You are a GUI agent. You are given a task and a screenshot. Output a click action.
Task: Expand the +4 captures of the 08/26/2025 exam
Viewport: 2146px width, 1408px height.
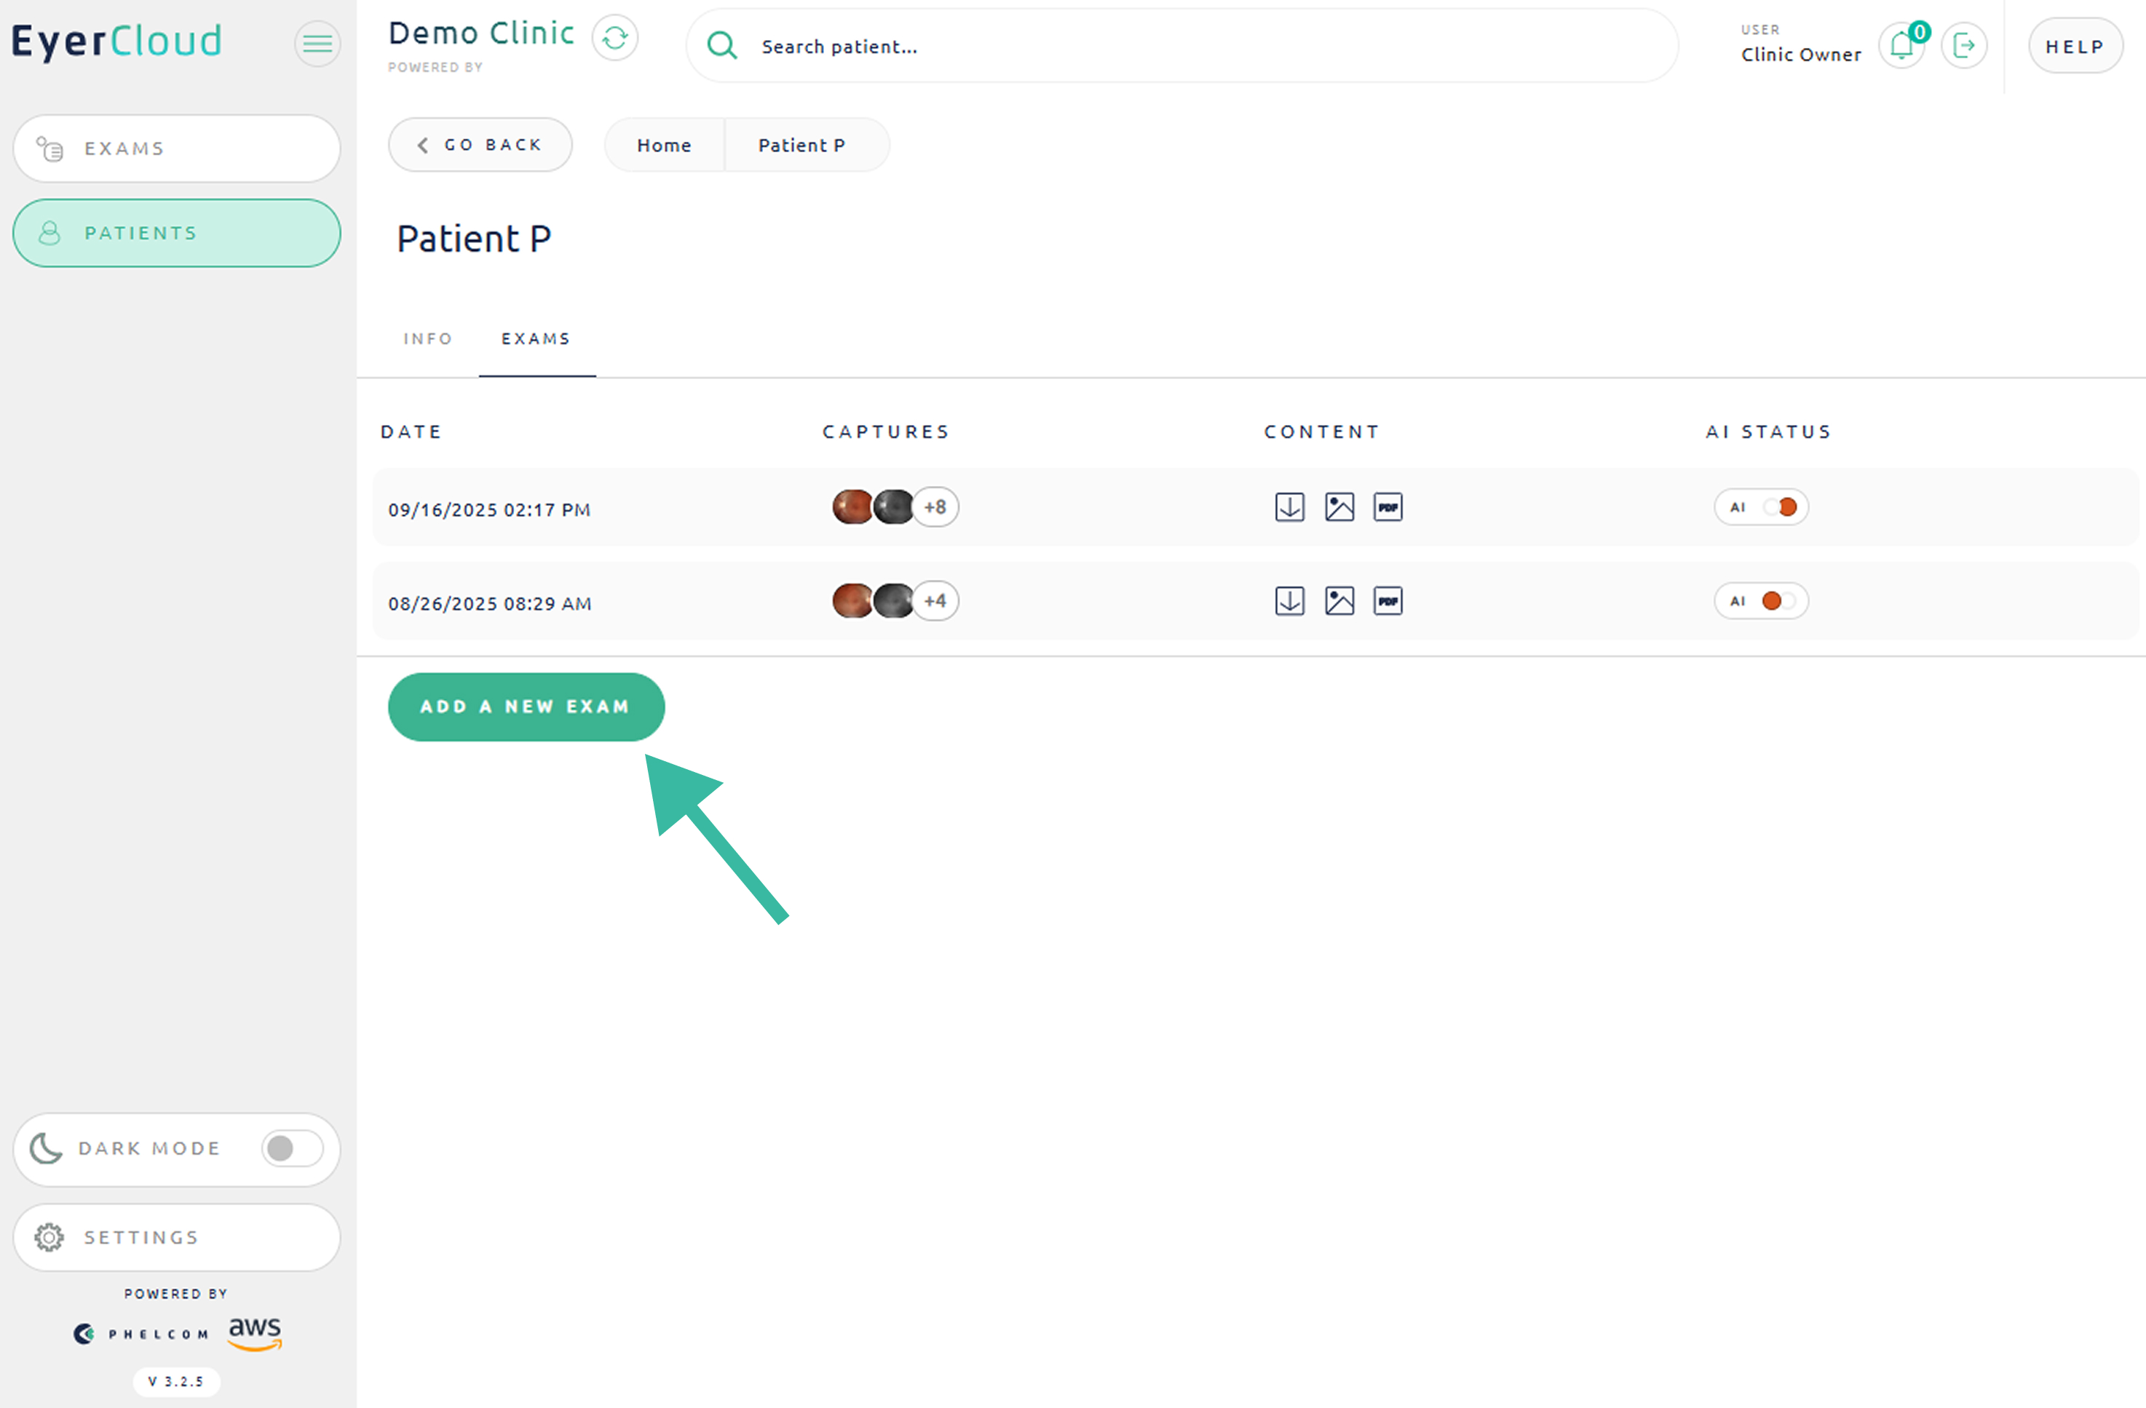pyautogui.click(x=935, y=601)
